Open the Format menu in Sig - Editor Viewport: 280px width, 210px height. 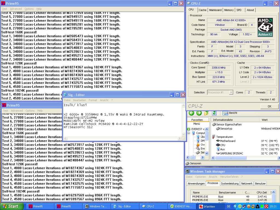tap(93, 100)
